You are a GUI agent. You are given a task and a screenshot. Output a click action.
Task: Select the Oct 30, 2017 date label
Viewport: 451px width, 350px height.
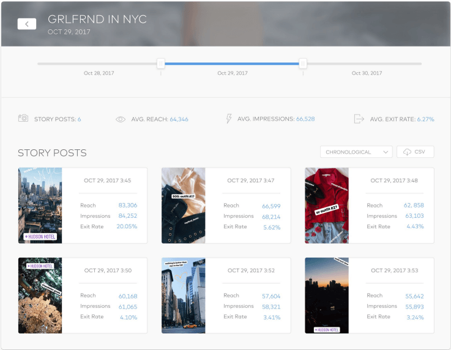click(x=367, y=73)
